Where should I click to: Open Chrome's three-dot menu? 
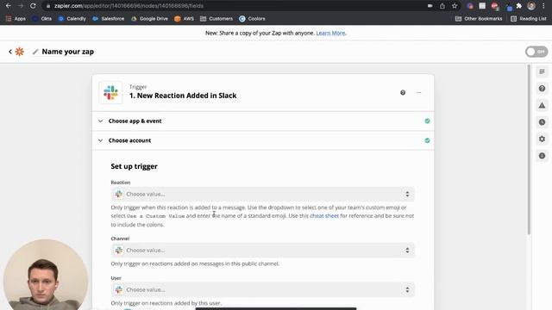point(543,6)
